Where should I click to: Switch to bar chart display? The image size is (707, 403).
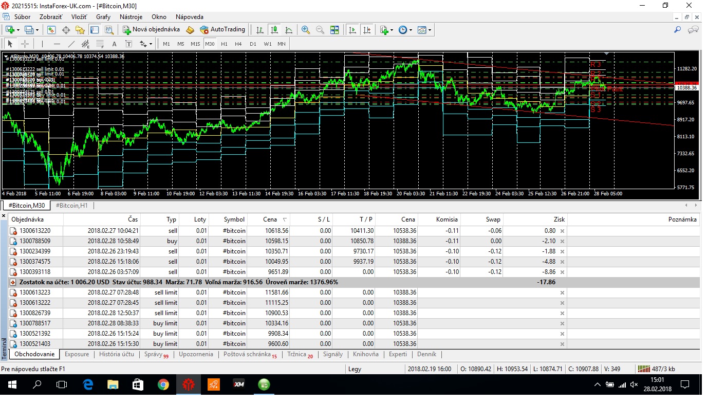click(261, 30)
